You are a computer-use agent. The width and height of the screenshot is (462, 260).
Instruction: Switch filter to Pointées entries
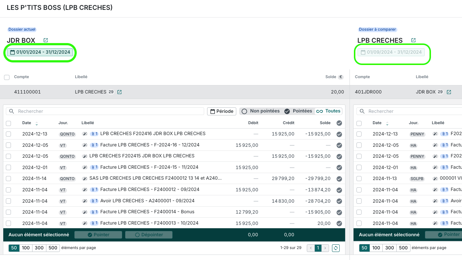(x=298, y=111)
